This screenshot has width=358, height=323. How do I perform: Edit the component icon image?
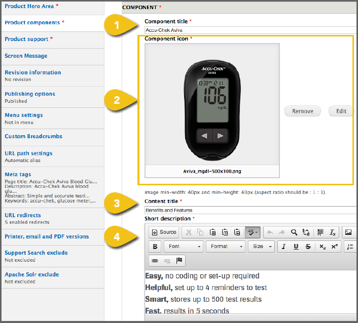tap(341, 111)
